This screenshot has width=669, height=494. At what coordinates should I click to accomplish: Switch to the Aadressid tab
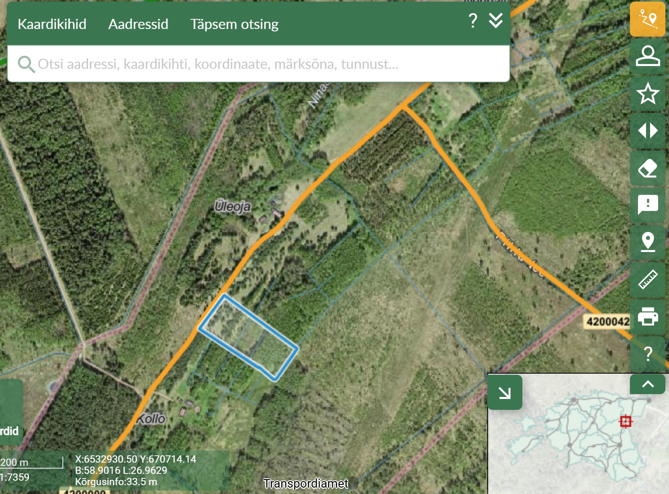(x=138, y=24)
